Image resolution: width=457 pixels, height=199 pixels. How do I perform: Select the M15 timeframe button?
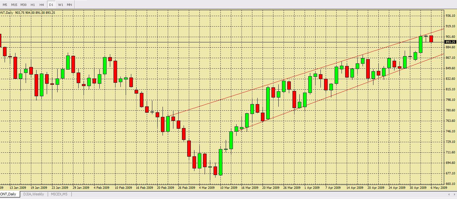pos(14,5)
